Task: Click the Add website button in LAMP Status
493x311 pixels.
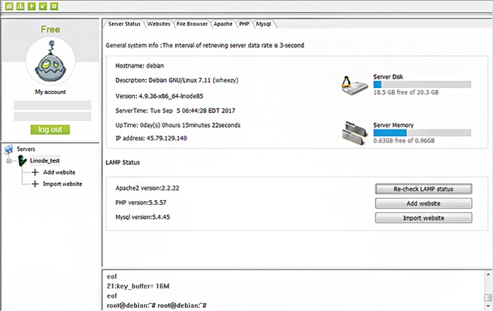Action: tap(423, 203)
